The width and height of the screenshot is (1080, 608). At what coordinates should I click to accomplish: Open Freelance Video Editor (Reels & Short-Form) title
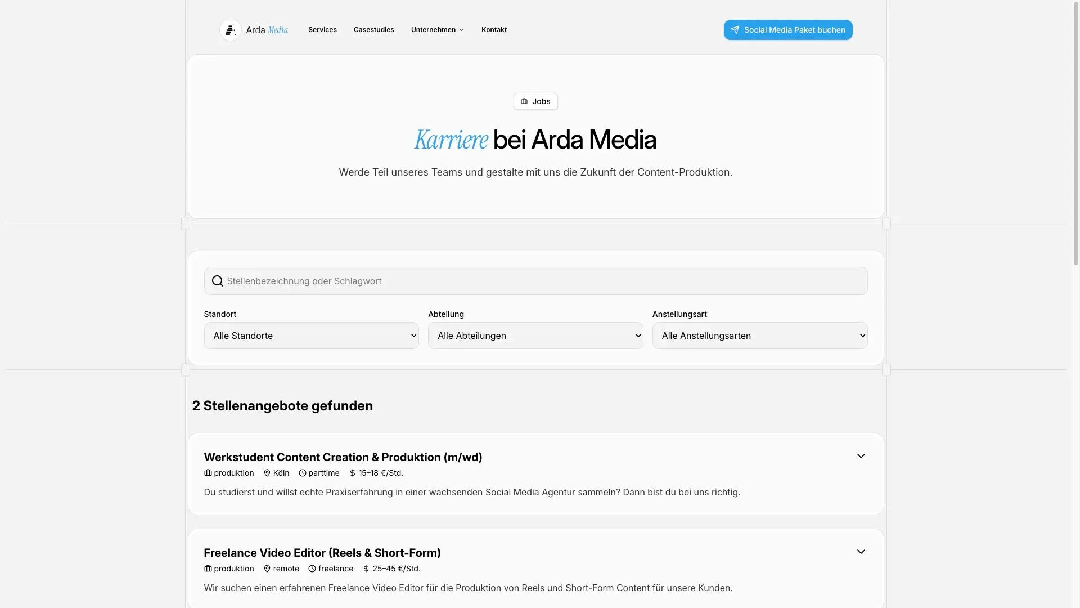click(322, 553)
